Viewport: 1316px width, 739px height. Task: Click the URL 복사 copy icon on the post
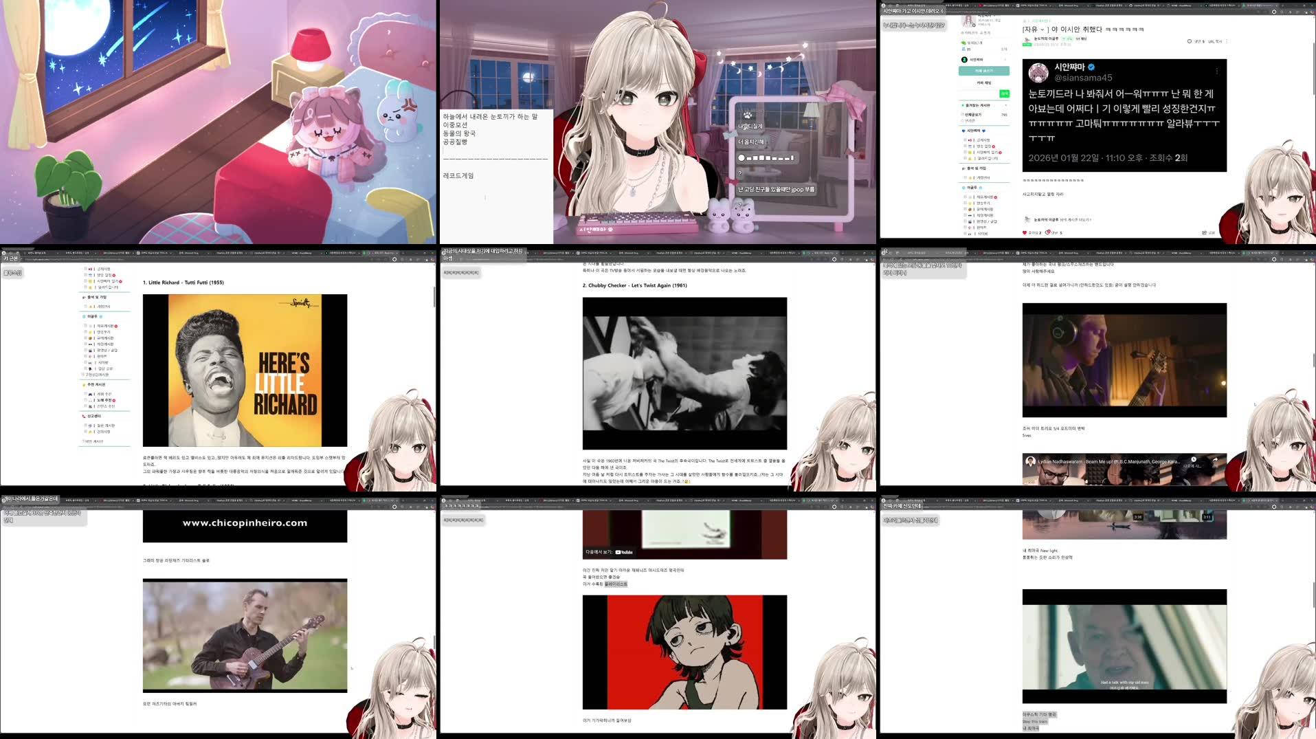click(x=1214, y=42)
